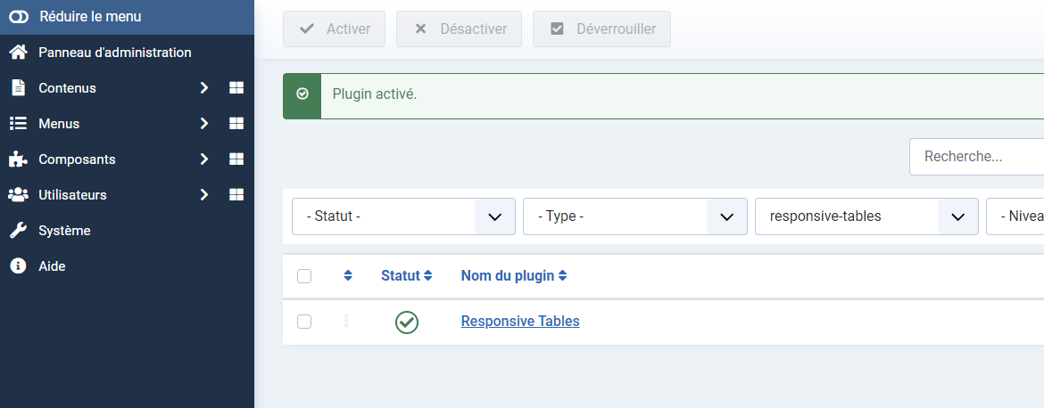
Task: Click the wrench icon beside Système
Action: tap(18, 231)
